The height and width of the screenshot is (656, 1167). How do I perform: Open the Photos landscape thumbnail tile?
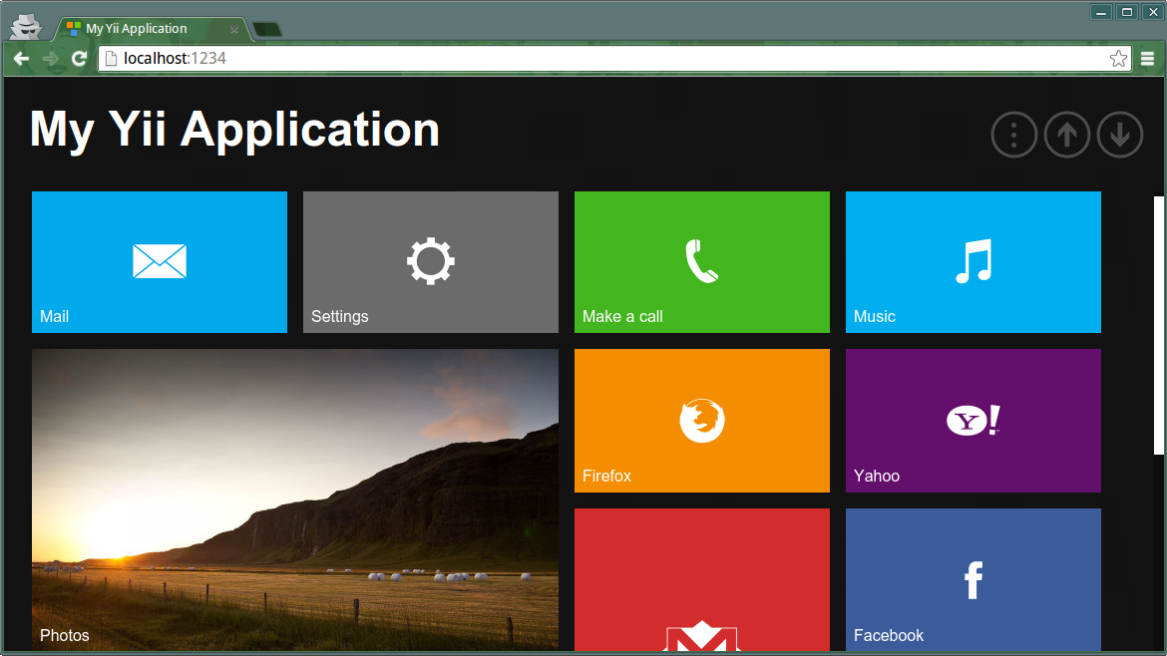(295, 498)
